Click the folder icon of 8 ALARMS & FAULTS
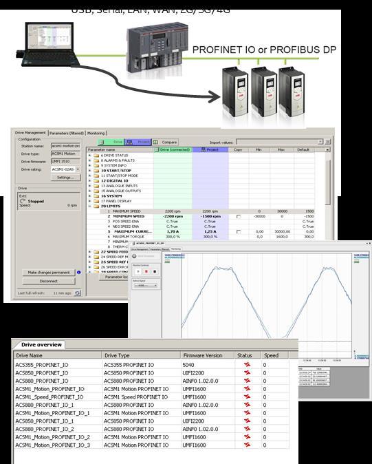This screenshot has width=372, height=464. click(96, 160)
